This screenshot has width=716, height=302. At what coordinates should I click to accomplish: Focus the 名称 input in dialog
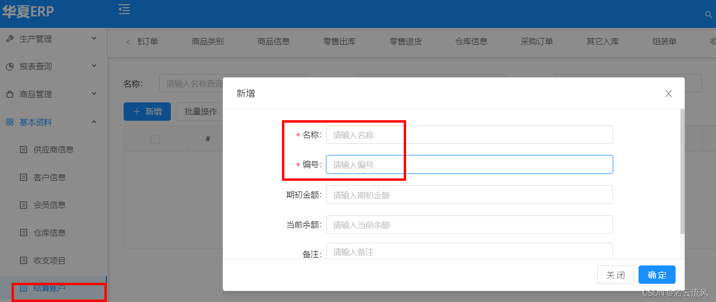470,135
